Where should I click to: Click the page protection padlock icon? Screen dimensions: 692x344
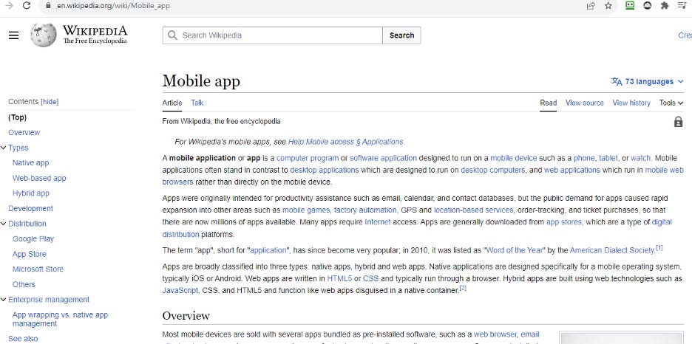tap(678, 122)
